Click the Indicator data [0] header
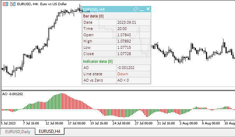The image size is (235, 137). pyautogui.click(x=98, y=61)
